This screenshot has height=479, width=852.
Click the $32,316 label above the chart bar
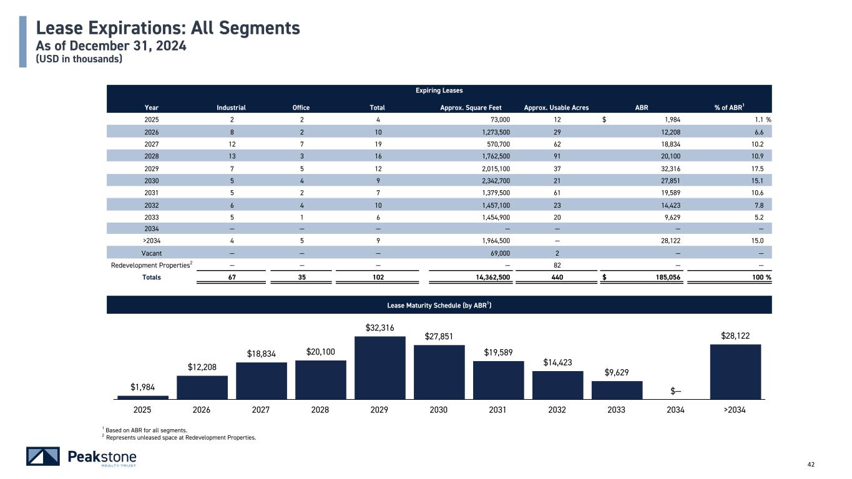point(379,328)
